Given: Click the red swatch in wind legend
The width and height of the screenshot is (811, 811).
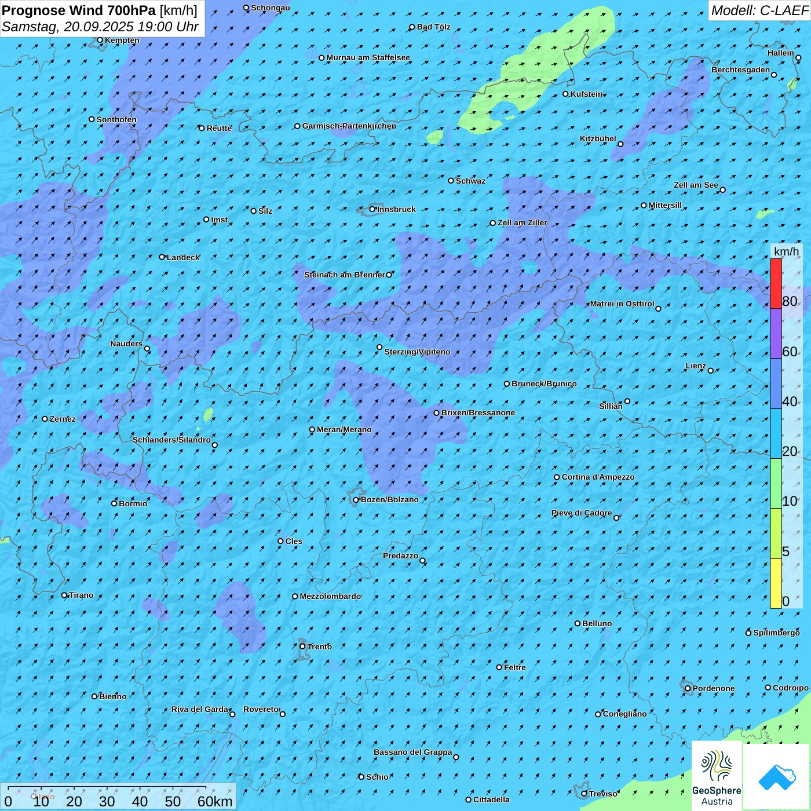Looking at the screenshot, I should [x=776, y=283].
